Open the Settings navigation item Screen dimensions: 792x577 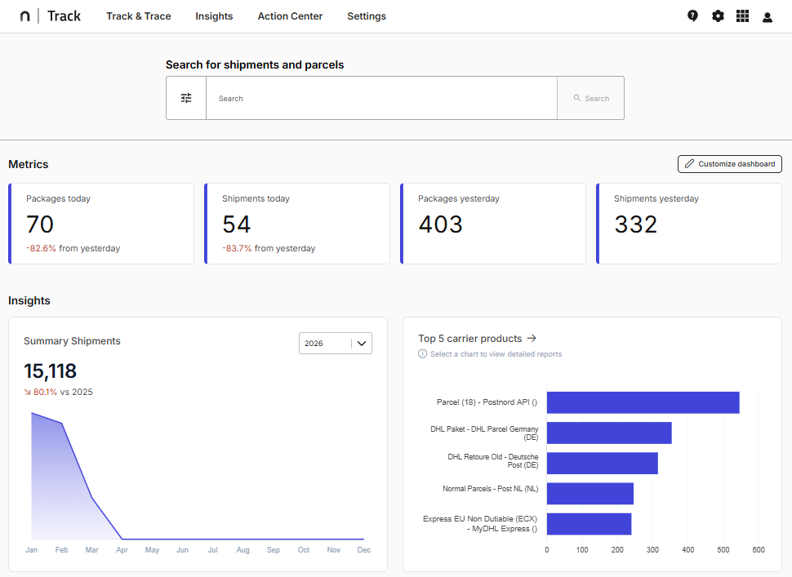click(366, 16)
